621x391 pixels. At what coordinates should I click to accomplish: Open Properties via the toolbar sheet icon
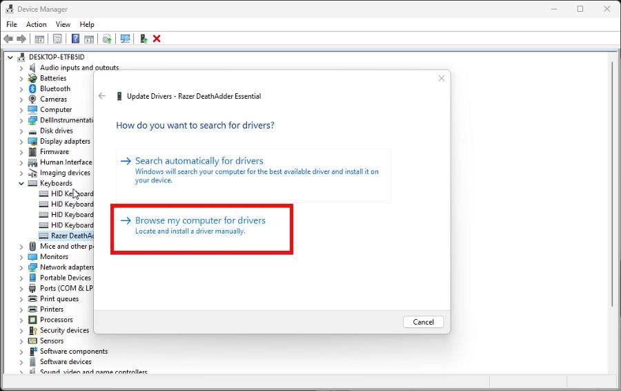[x=57, y=39]
